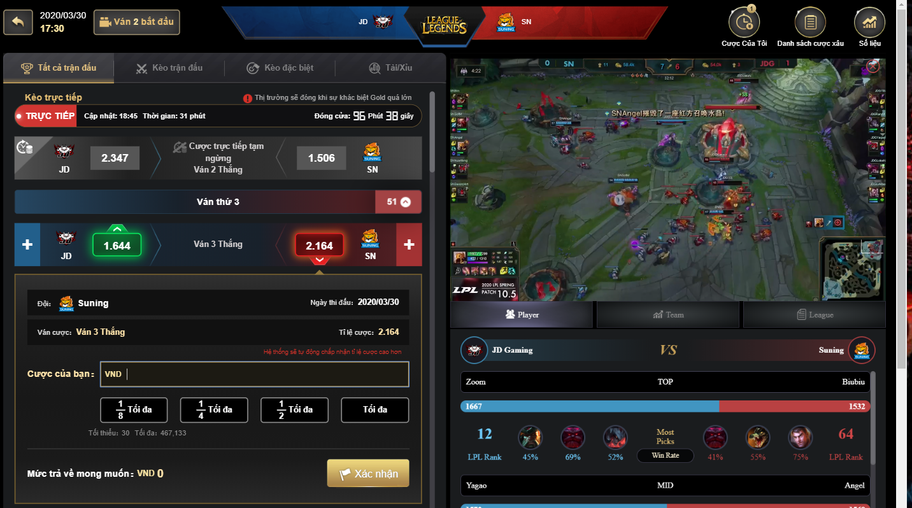The height and width of the screenshot is (508, 912).
Task: Switch to the Kèo trận đấu tab
Action: (x=169, y=67)
